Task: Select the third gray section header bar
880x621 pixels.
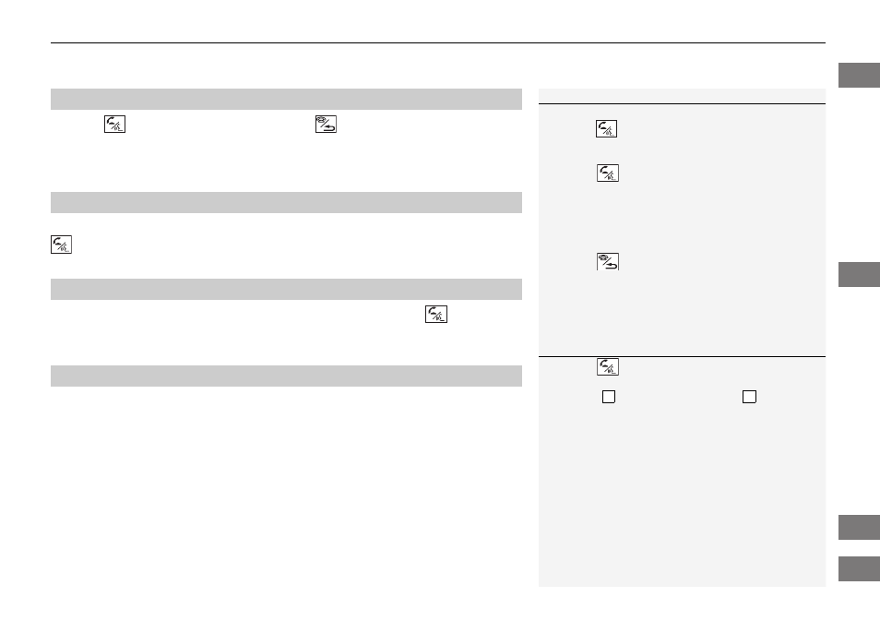Action: pyautogui.click(x=286, y=289)
